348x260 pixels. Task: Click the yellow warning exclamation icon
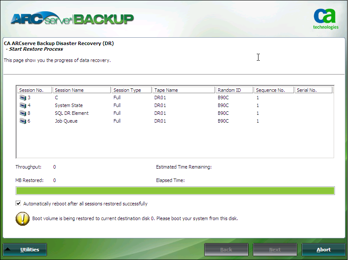tap(23, 219)
